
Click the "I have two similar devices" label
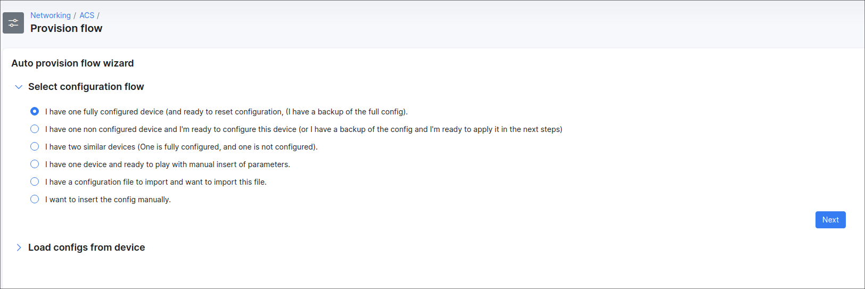coord(181,147)
